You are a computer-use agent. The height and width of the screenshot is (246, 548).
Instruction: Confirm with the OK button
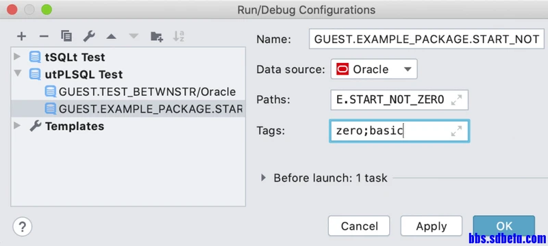[503, 226]
